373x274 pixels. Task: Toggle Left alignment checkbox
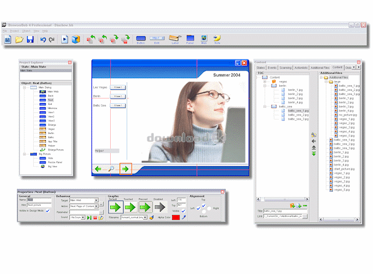198,208
